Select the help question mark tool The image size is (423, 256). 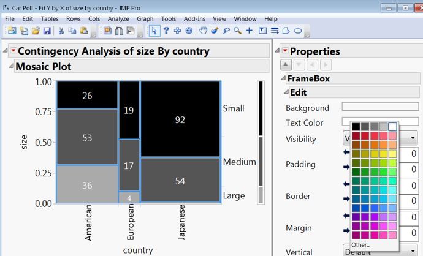pos(166,31)
